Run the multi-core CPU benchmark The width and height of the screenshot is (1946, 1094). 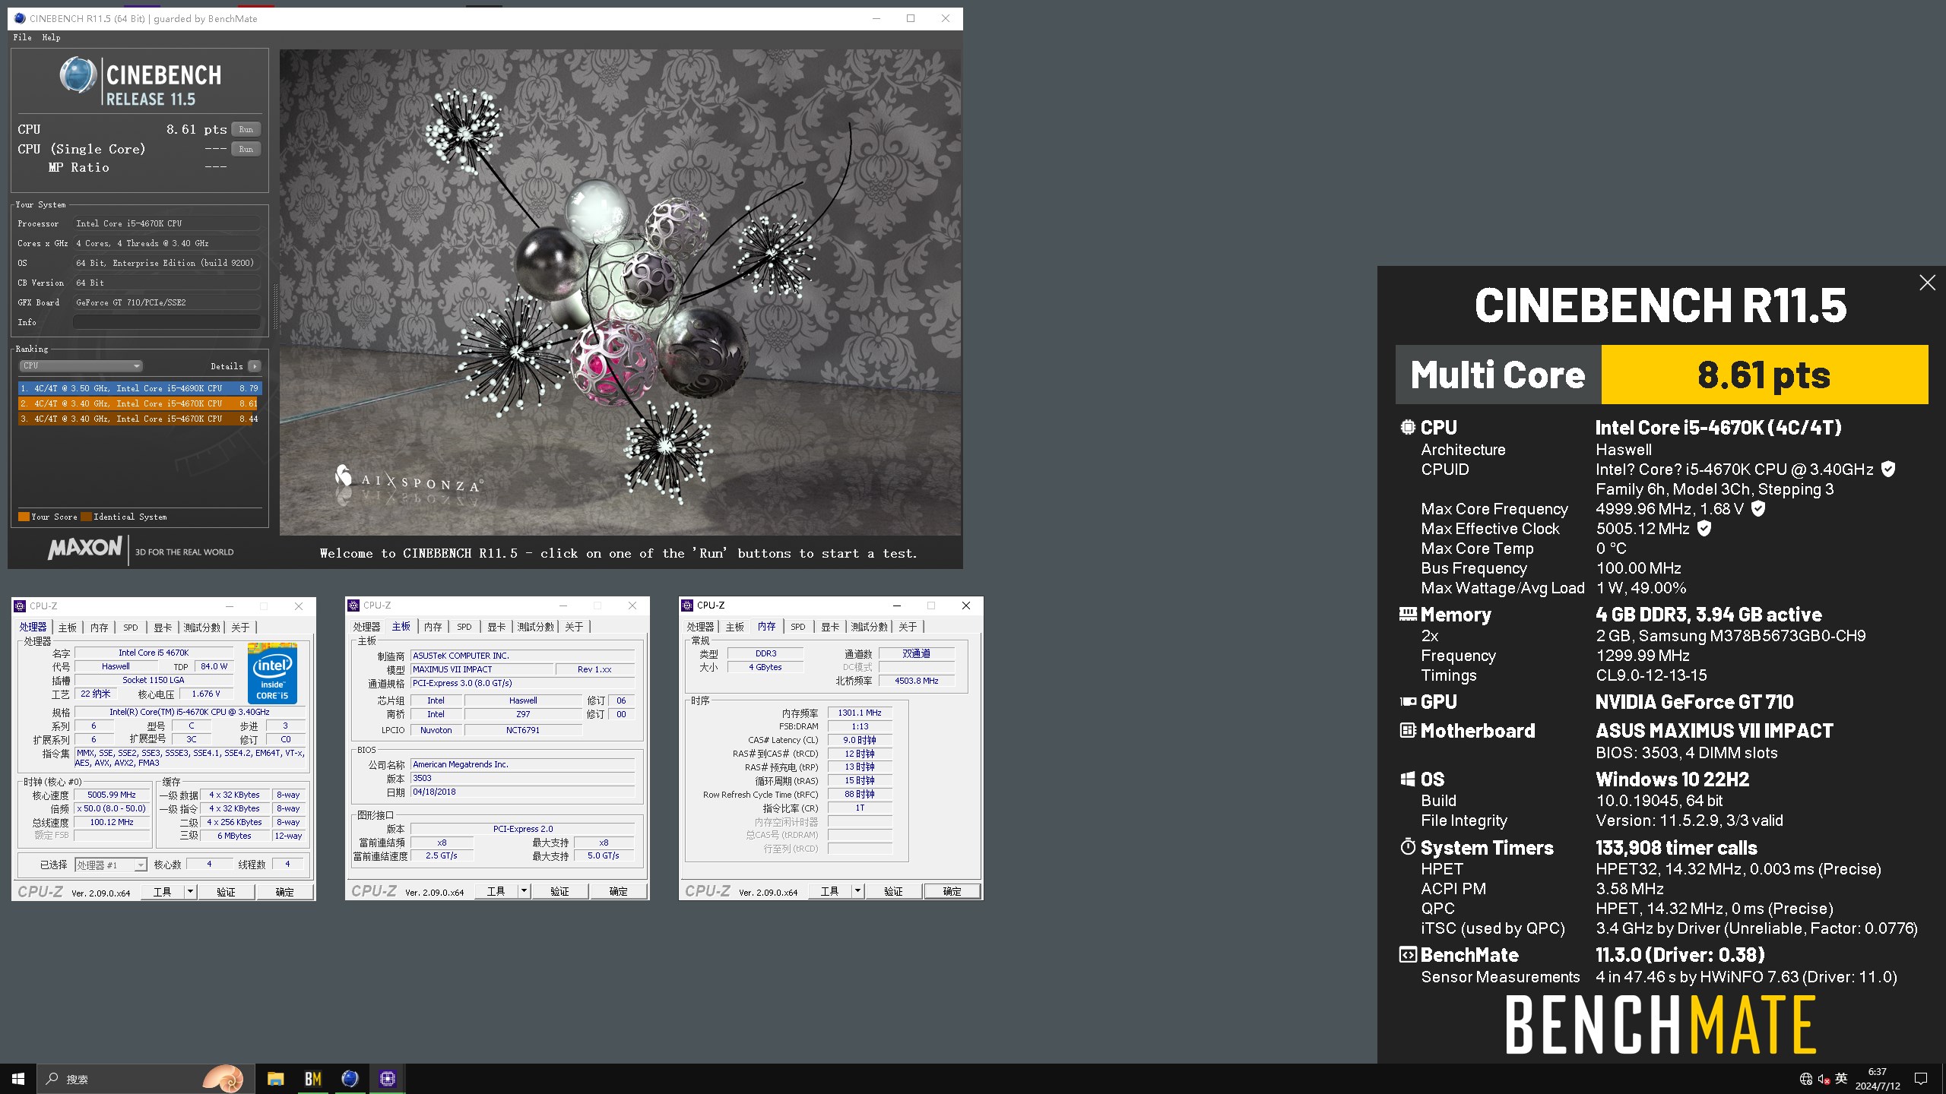[246, 129]
